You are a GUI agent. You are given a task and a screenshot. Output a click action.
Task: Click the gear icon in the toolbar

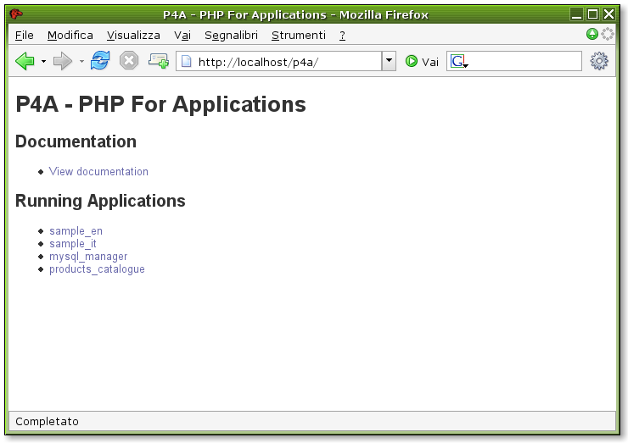(x=599, y=61)
